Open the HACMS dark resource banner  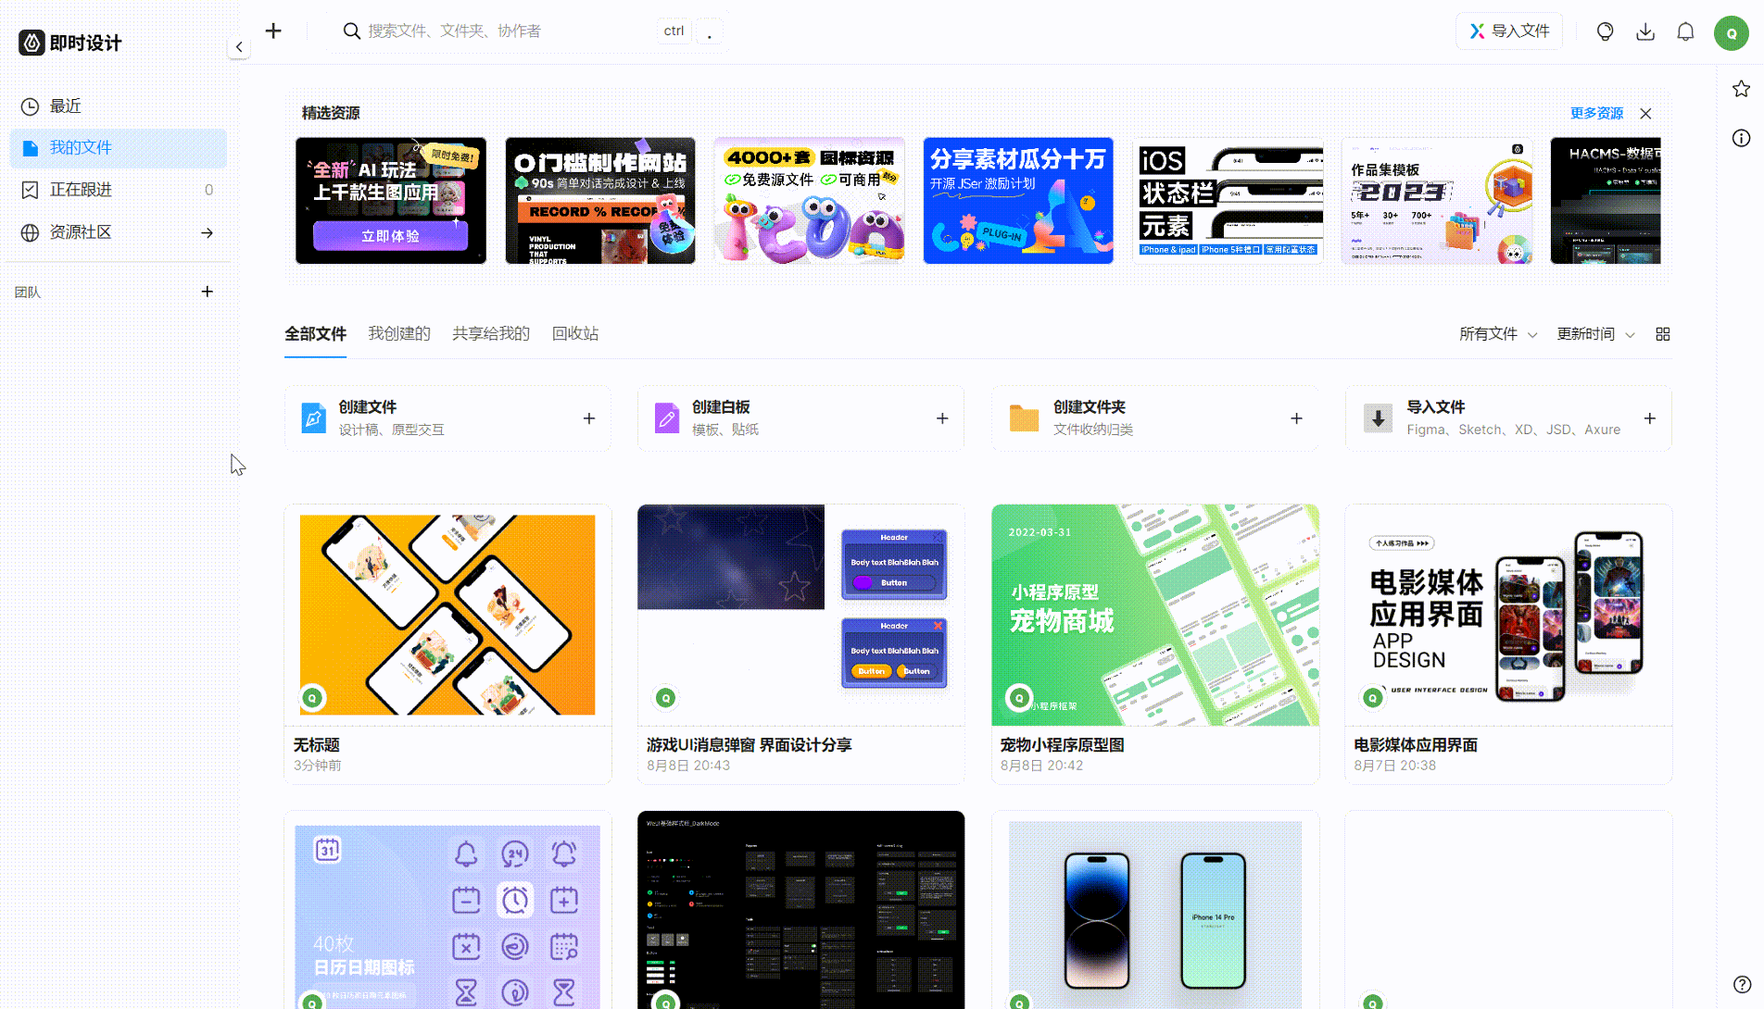point(1606,201)
